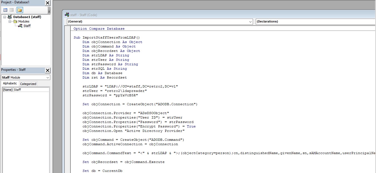Select the Database1 (staff) project icon
This screenshot has width=376, height=173.
pos(10,17)
